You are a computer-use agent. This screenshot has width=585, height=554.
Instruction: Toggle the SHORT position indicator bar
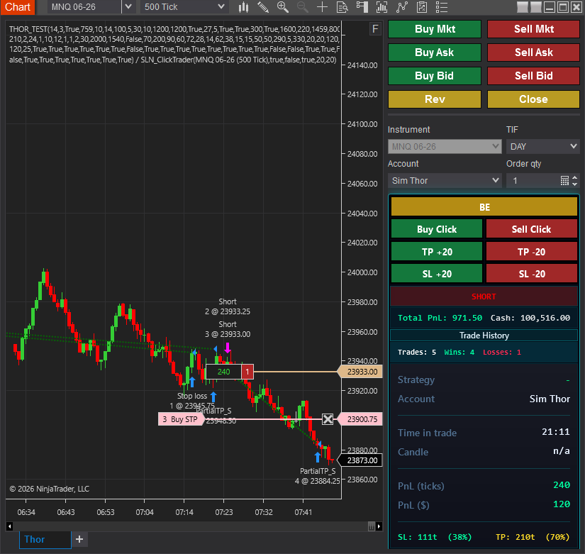[x=484, y=297]
